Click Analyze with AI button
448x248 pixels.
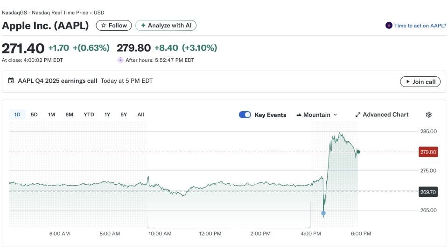point(166,26)
